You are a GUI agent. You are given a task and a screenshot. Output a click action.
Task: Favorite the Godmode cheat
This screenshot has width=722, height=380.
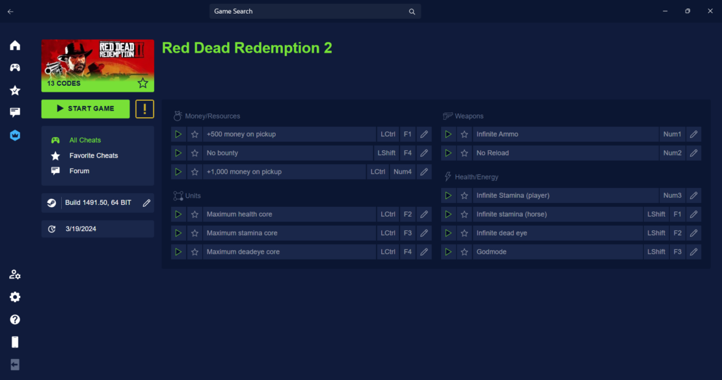[x=464, y=252]
